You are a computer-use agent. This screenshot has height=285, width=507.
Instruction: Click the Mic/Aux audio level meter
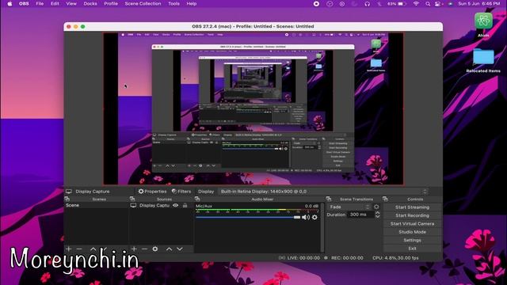coord(257,211)
